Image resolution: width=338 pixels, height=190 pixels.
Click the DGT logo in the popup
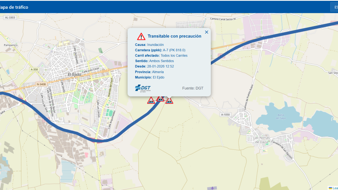tap(143, 88)
